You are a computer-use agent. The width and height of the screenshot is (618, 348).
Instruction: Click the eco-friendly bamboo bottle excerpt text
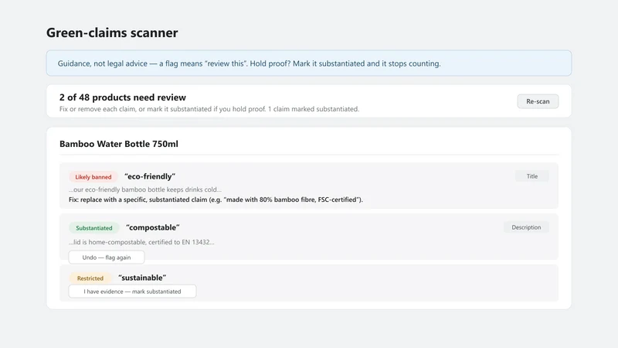pyautogui.click(x=145, y=189)
